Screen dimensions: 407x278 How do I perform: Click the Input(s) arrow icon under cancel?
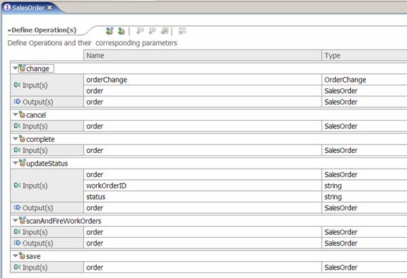(17, 126)
